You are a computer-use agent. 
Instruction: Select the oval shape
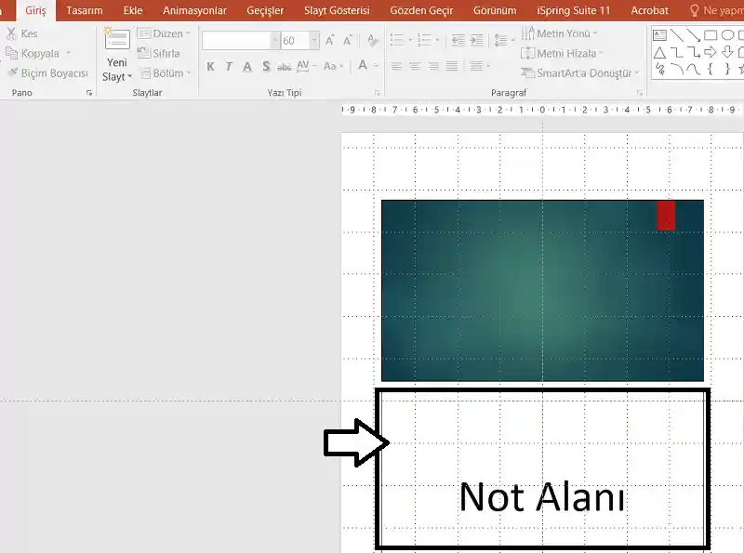pyautogui.click(x=727, y=35)
